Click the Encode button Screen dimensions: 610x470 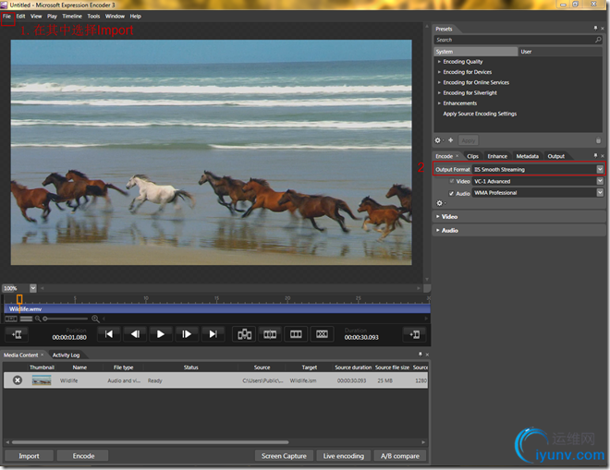83,456
